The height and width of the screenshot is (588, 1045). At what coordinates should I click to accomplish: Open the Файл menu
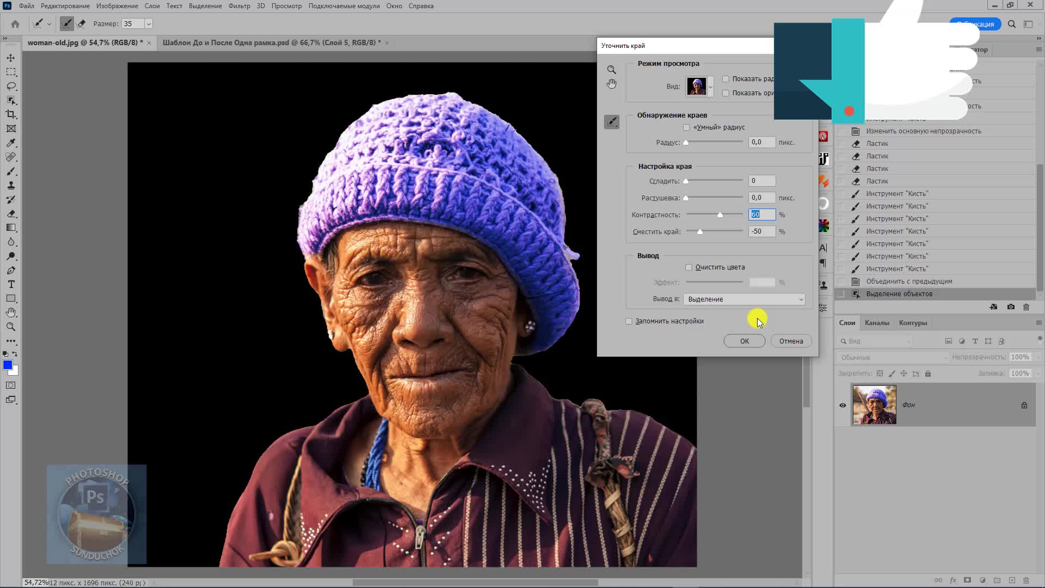tap(26, 6)
